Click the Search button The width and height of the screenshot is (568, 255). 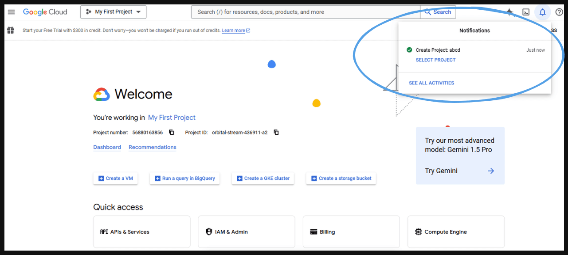point(438,12)
